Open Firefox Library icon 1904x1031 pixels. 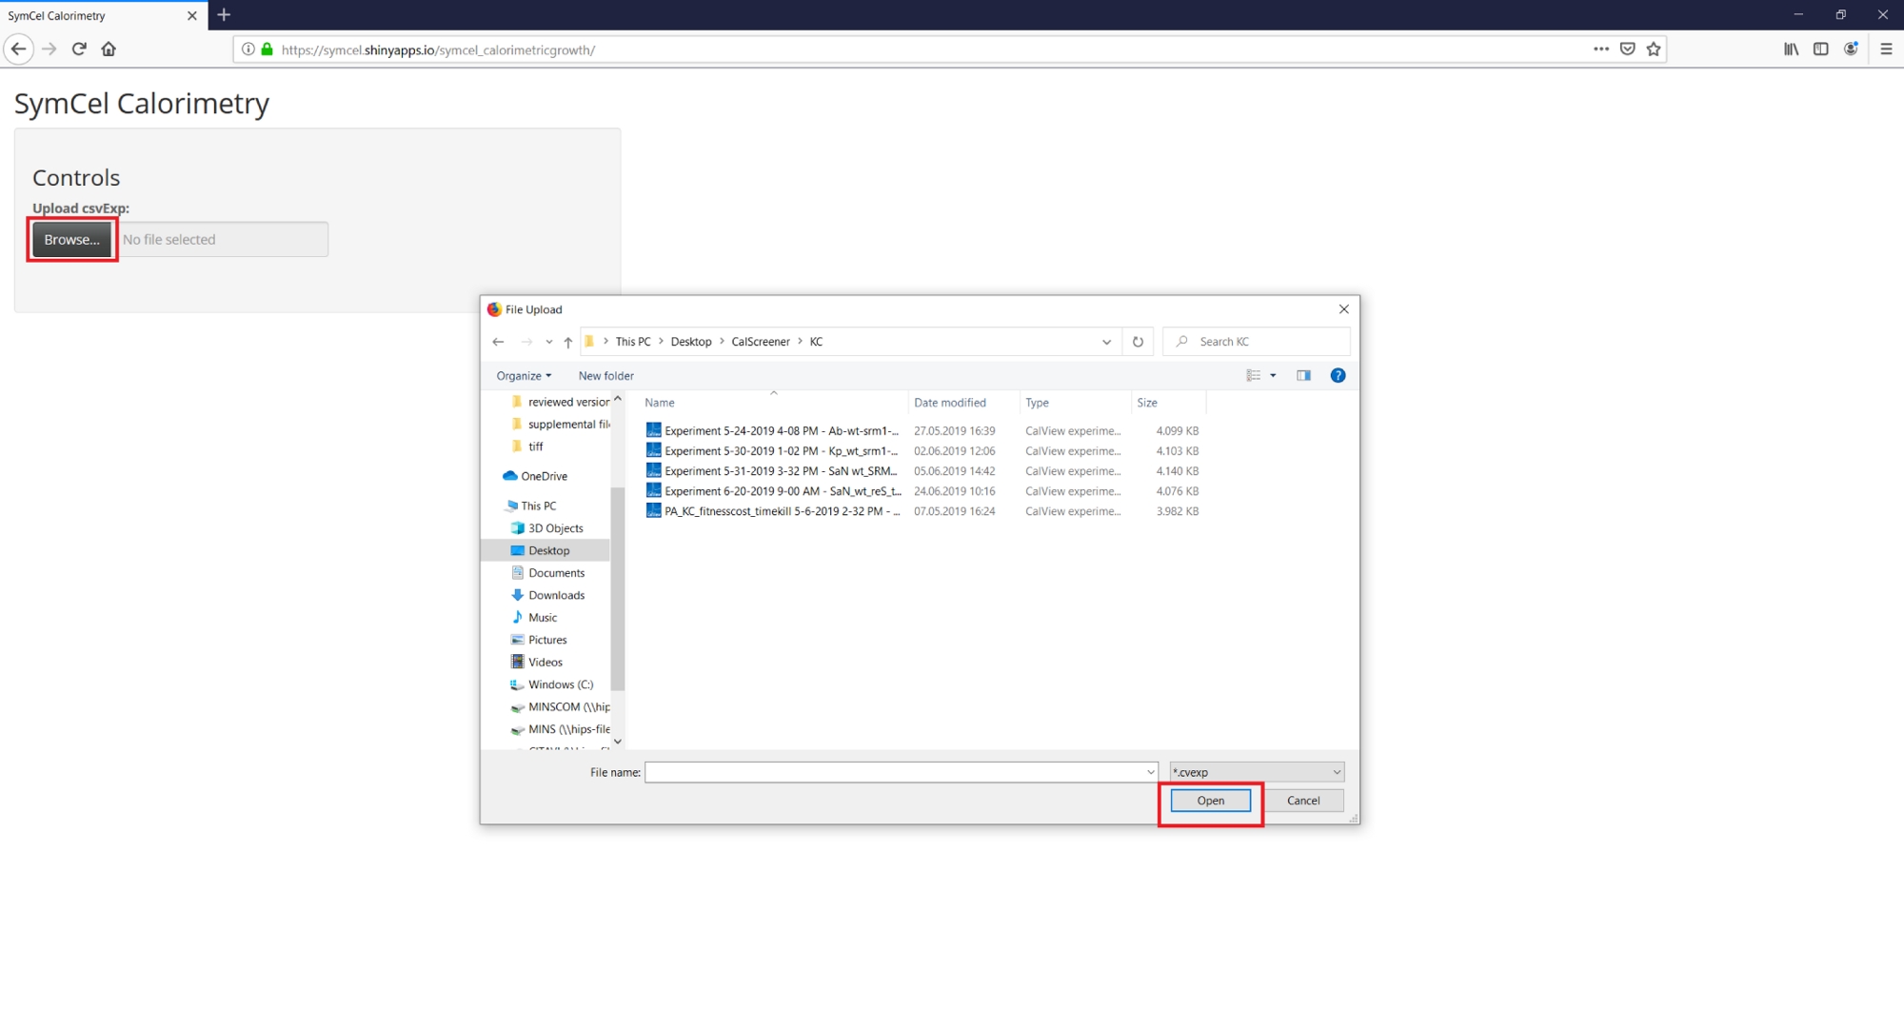click(1791, 50)
